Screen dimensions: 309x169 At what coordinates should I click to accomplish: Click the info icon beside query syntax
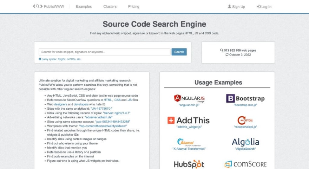pos(40,59)
